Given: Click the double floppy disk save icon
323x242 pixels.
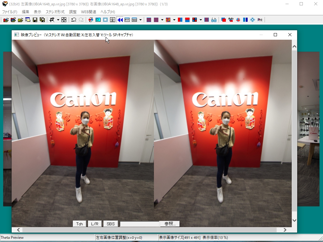Looking at the screenshot, I should coord(42,20).
